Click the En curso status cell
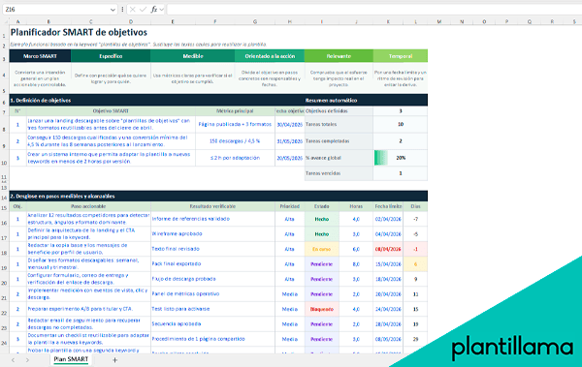This screenshot has height=367, width=582. tap(322, 249)
